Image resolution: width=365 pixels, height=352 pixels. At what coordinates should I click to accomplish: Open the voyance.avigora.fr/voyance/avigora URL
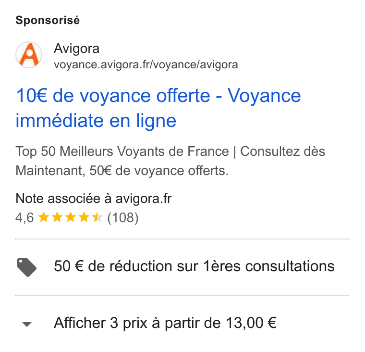click(x=146, y=64)
